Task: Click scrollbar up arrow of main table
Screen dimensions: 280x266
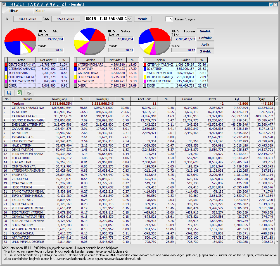Action: coord(277,99)
